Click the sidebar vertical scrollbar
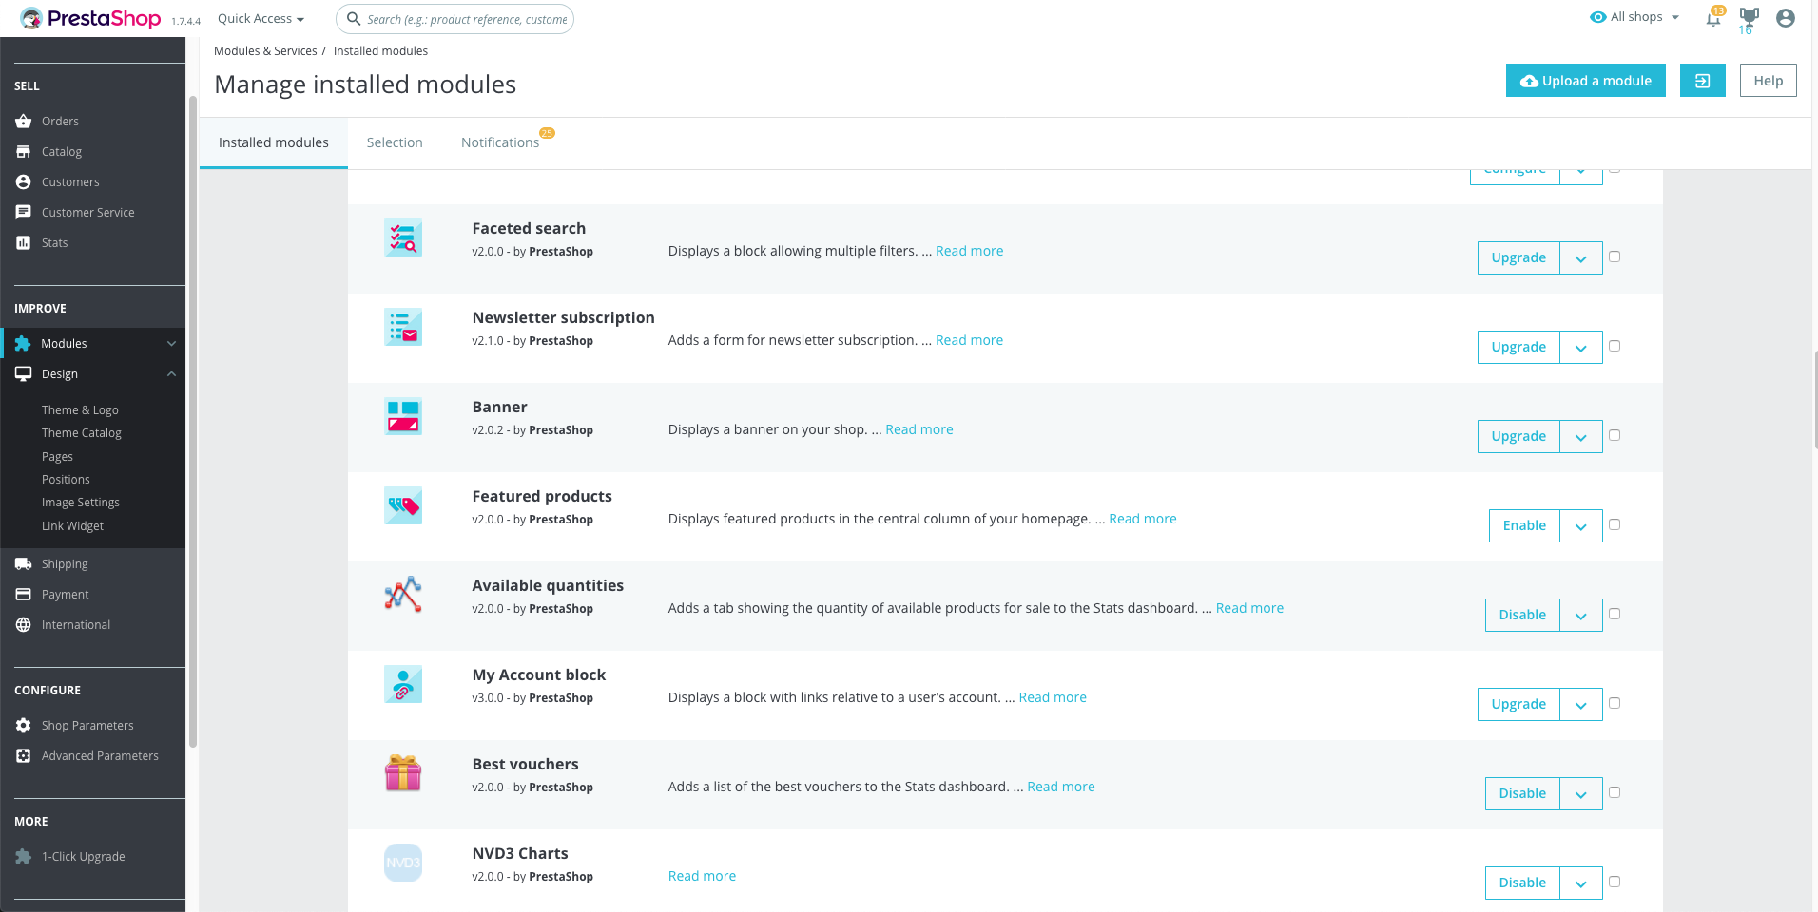The width and height of the screenshot is (1818, 912). (x=193, y=418)
